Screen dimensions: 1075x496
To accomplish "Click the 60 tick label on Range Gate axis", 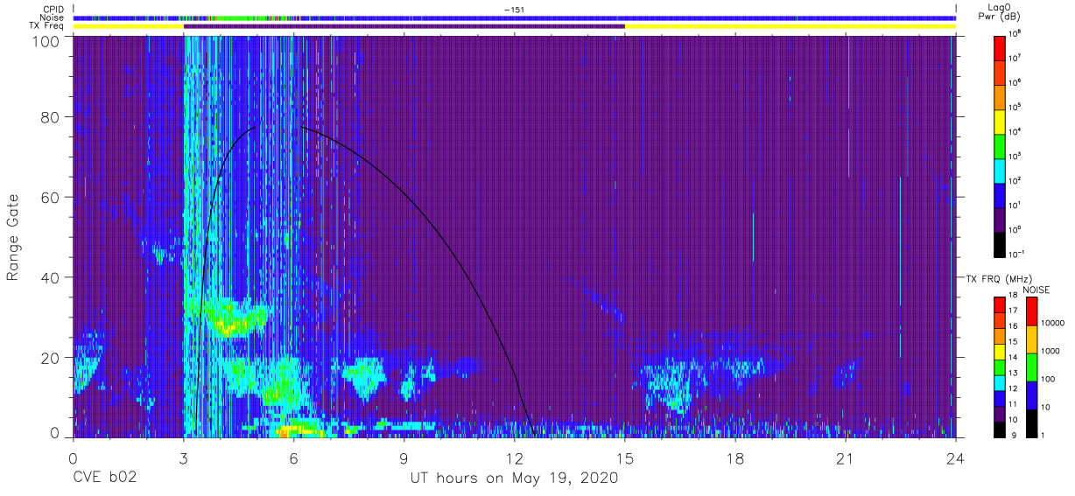I will coord(51,198).
